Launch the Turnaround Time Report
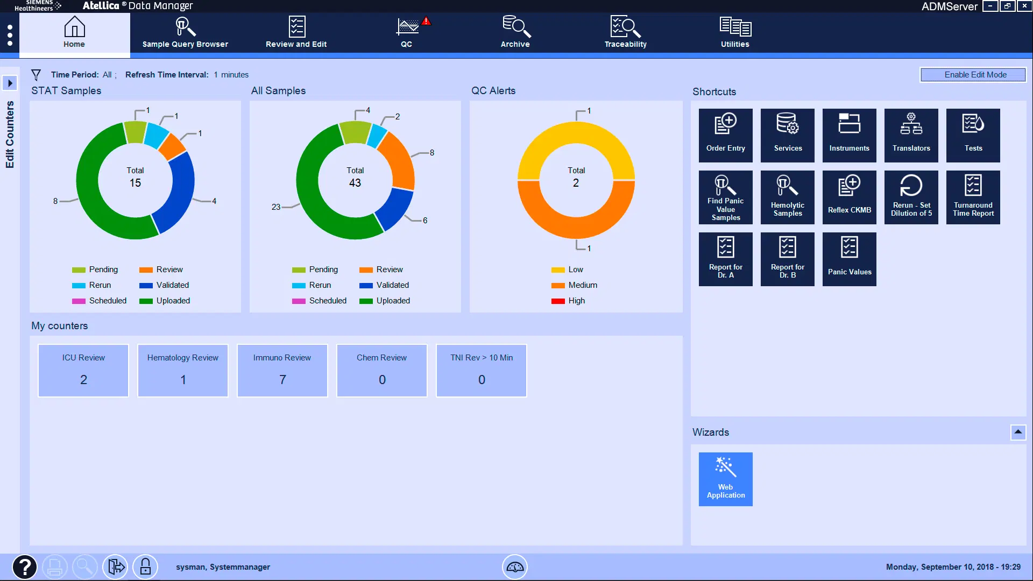The image size is (1033, 581). [973, 197]
